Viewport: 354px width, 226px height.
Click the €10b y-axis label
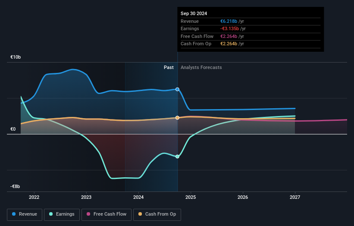(x=16, y=57)
